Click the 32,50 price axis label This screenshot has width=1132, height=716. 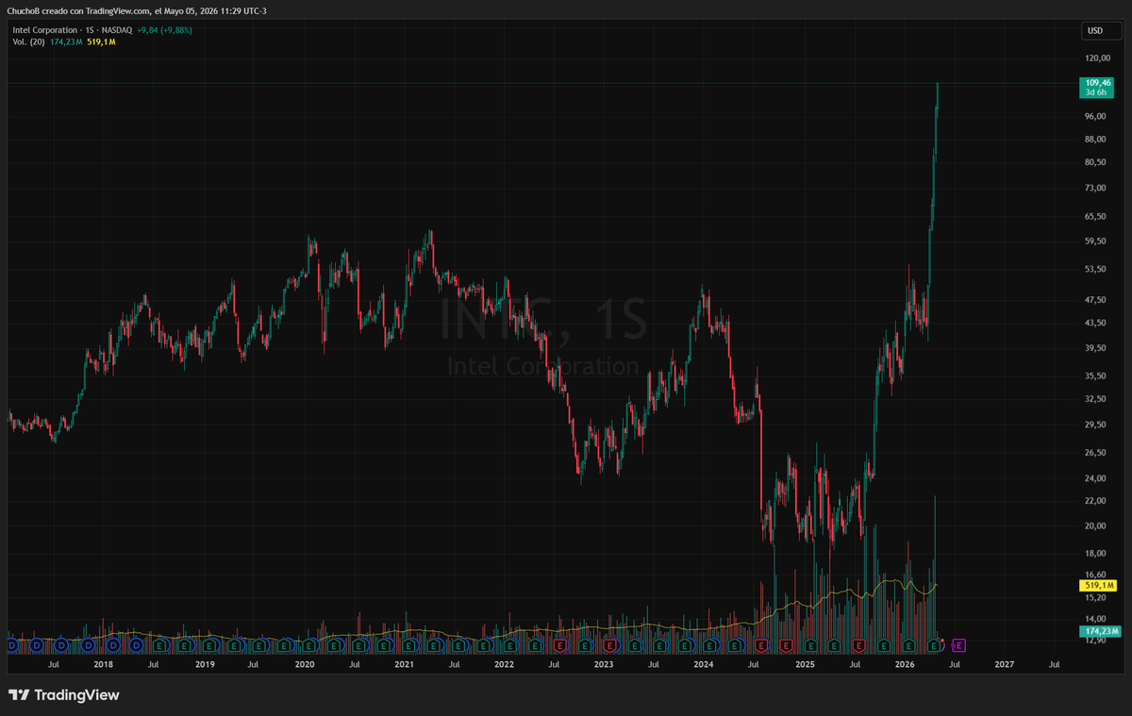coord(1095,399)
